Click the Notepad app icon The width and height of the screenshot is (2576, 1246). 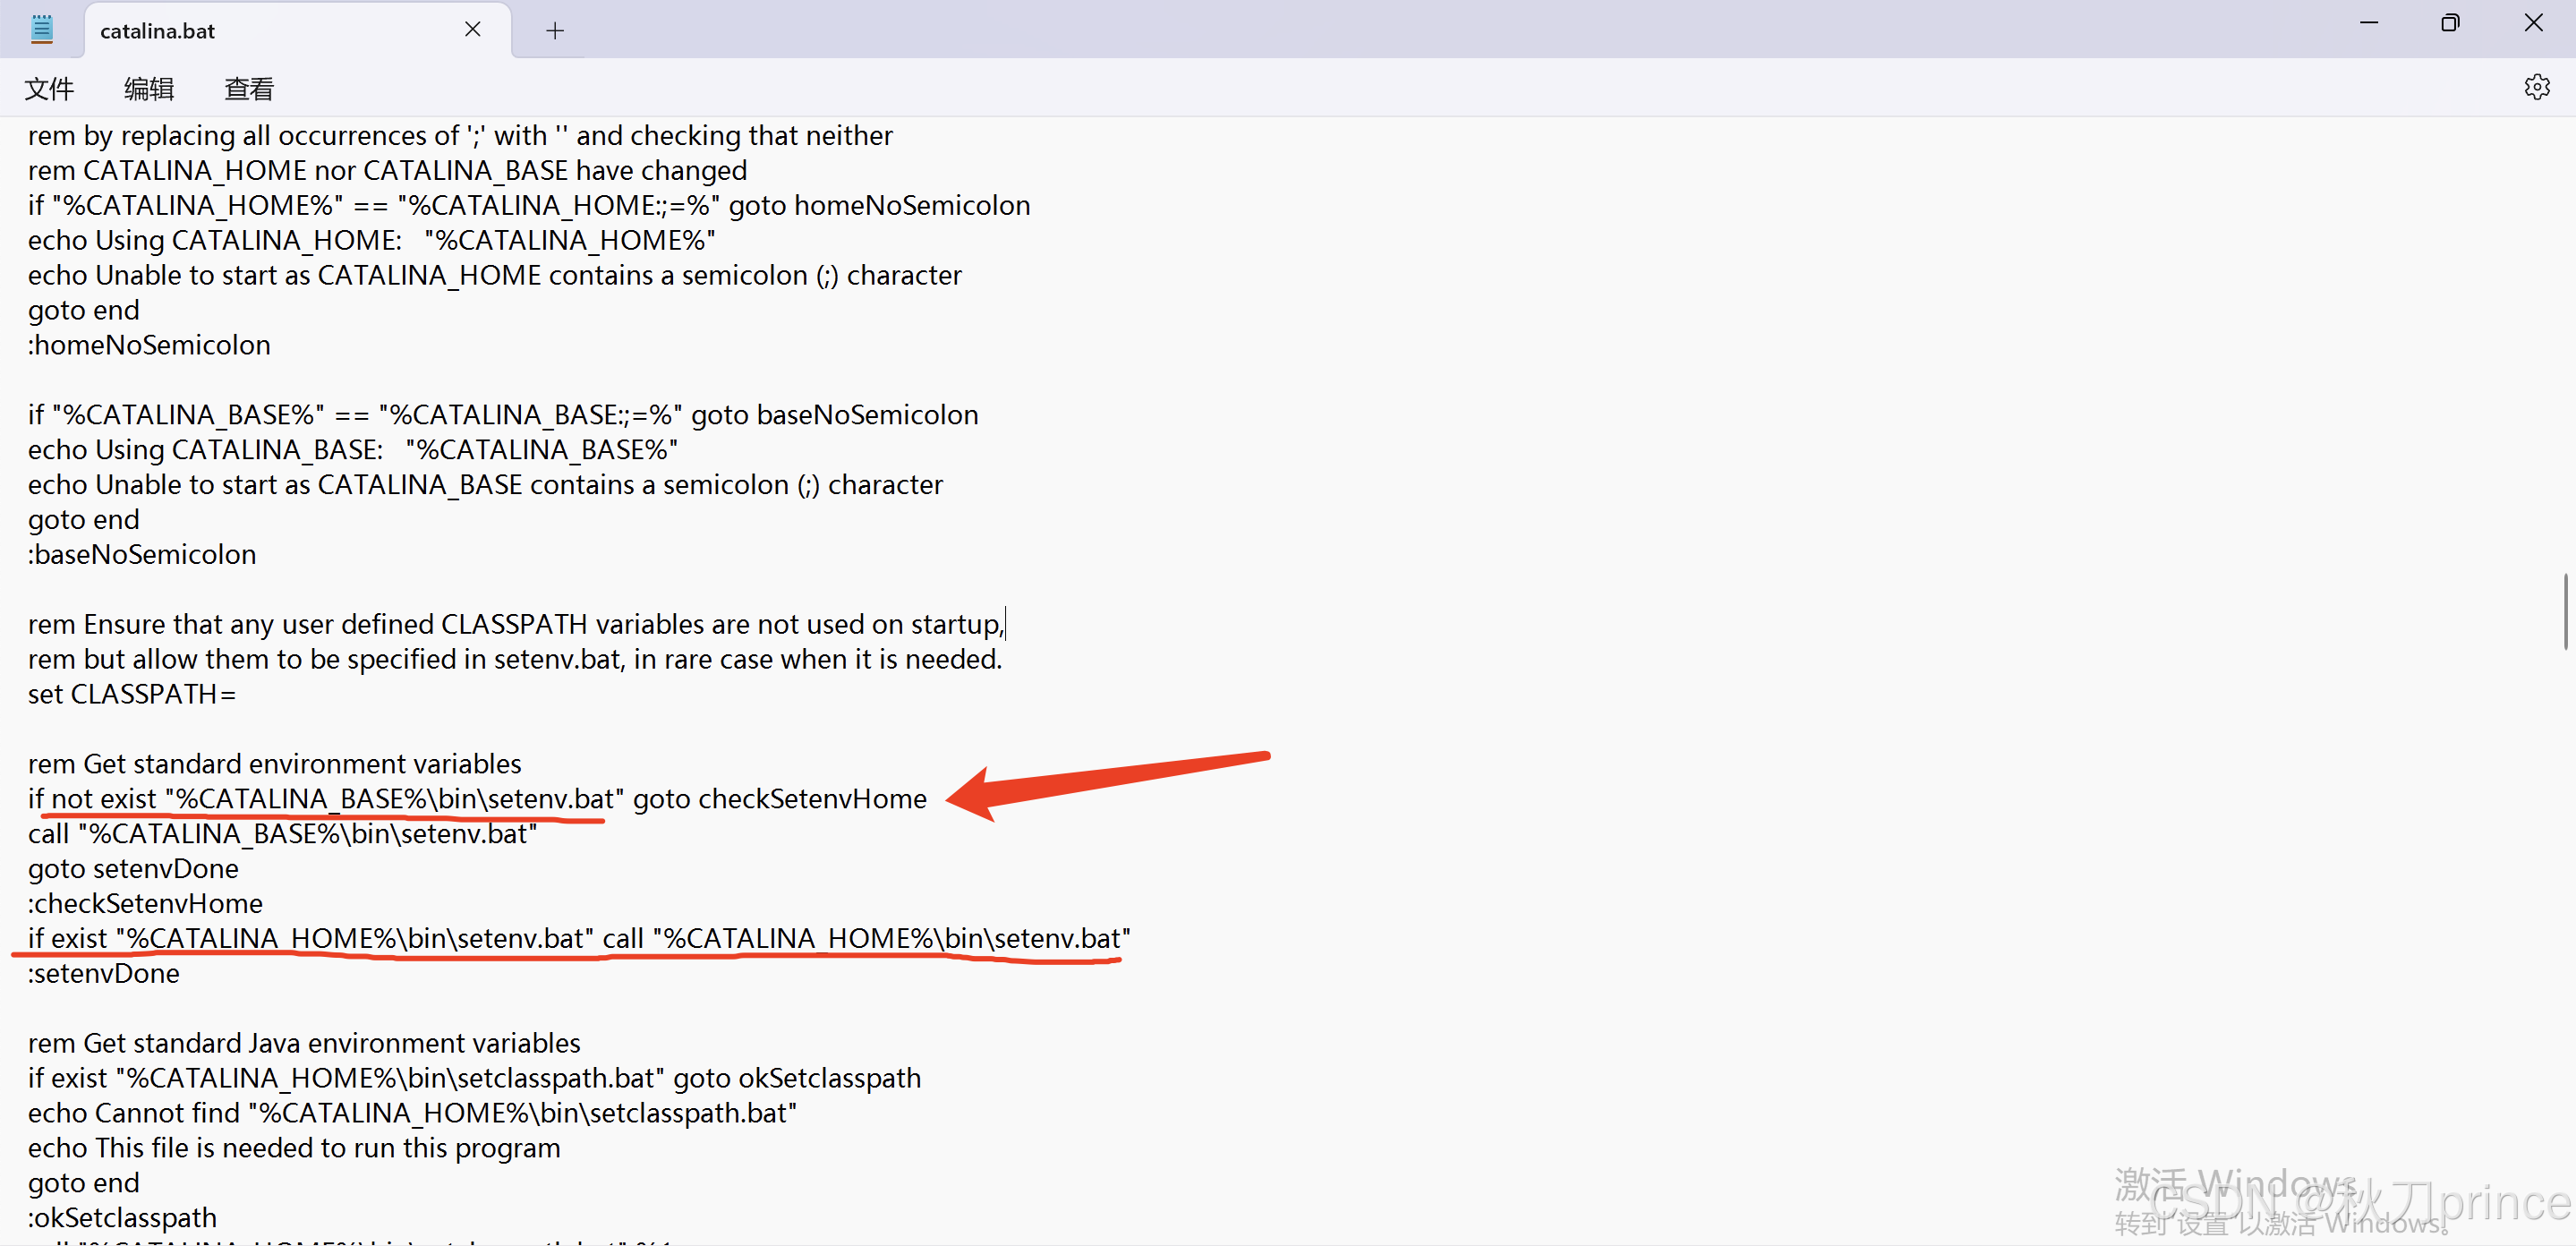coord(42,30)
